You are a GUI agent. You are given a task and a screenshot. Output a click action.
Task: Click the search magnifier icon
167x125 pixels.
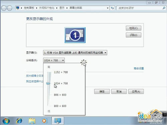tap(164, 8)
